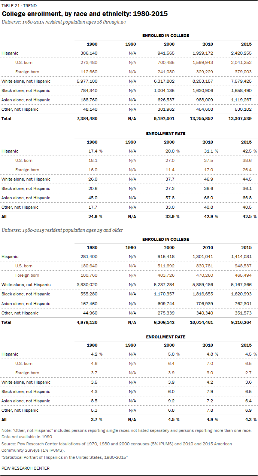Click the first table's 1980 column header
258x476 pixels.
[x=92, y=44]
